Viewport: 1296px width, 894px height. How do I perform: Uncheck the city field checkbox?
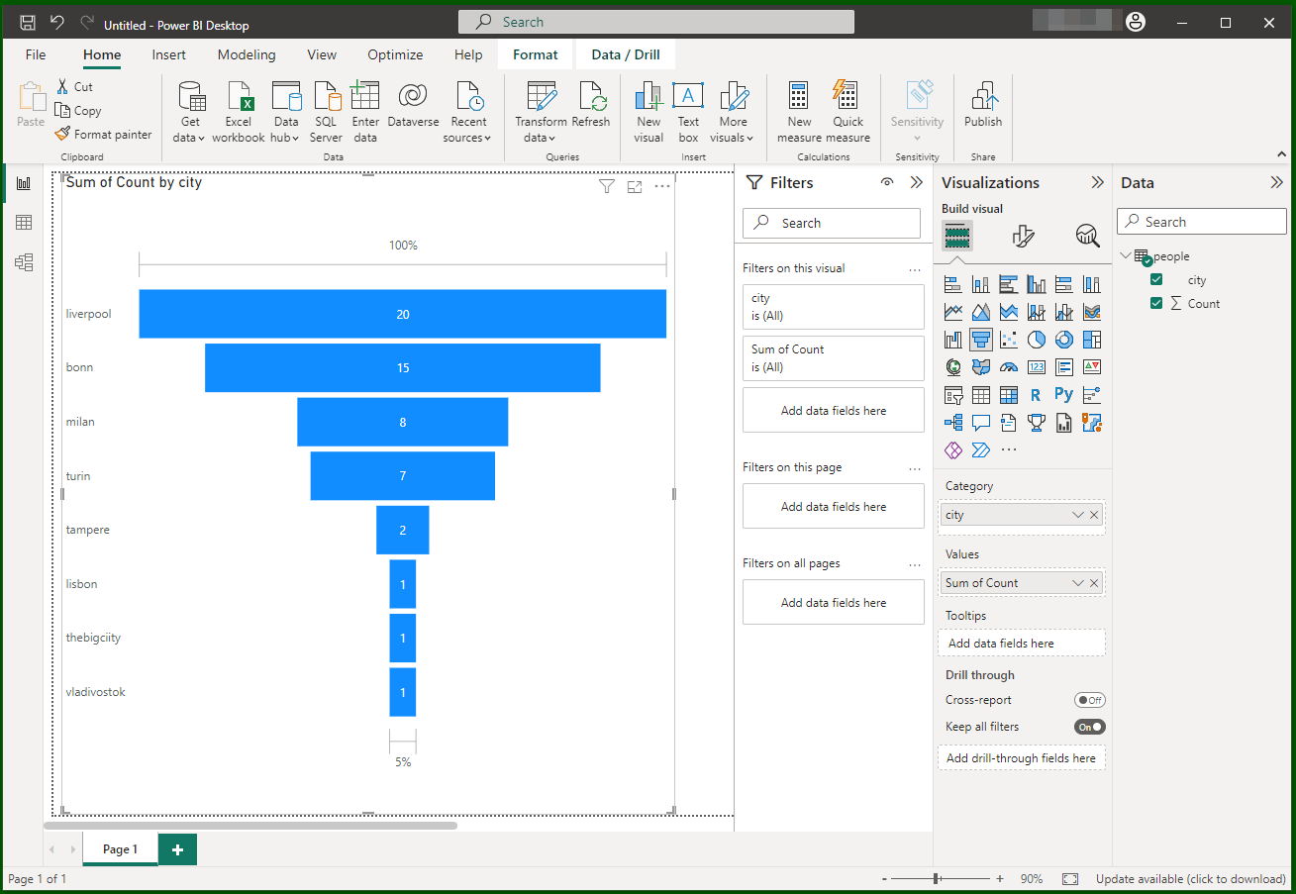[1156, 279]
